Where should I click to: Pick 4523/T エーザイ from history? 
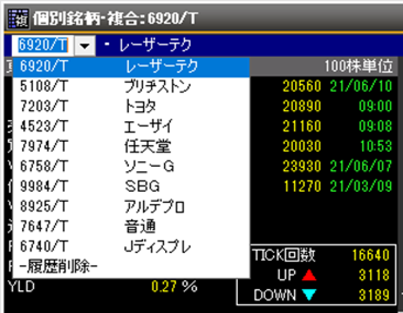point(131,127)
